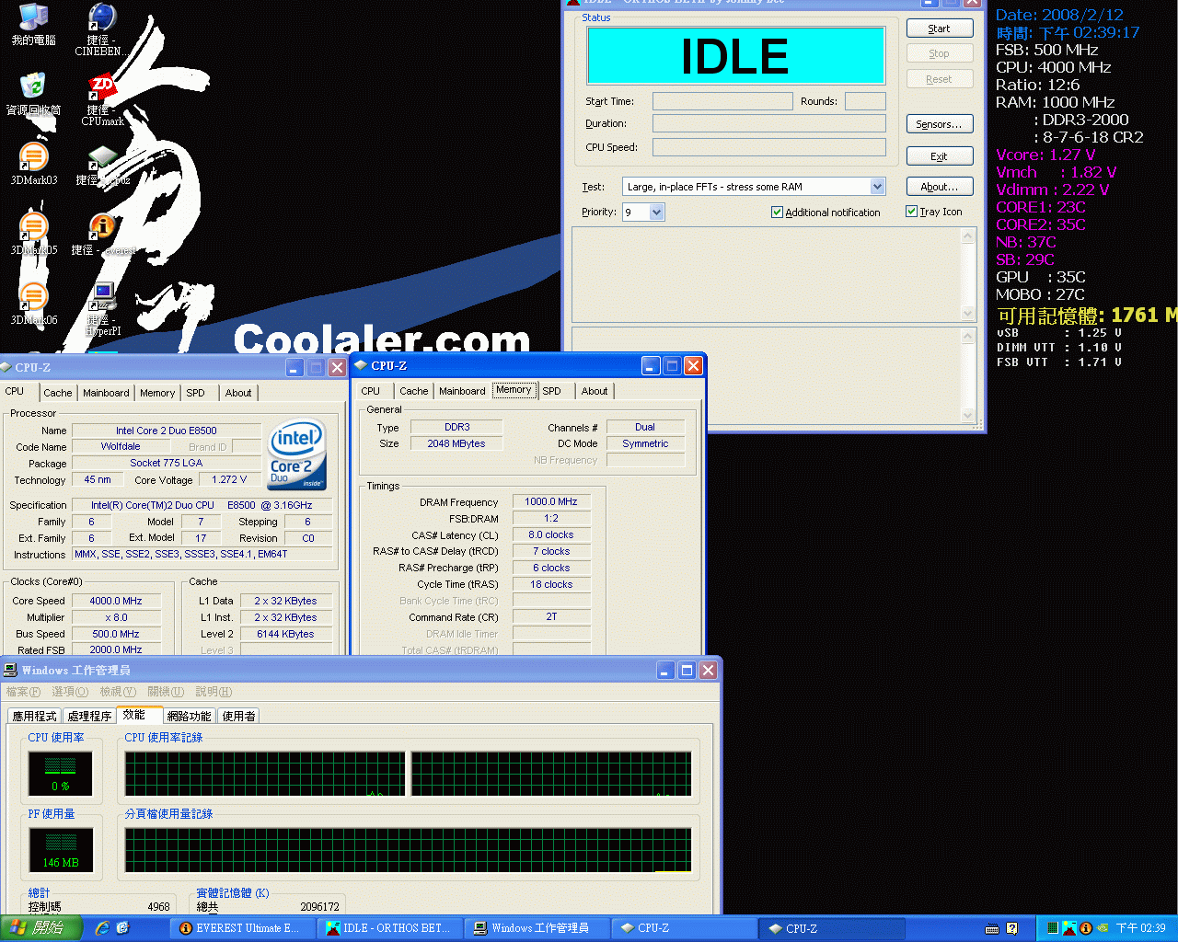The width and height of the screenshot is (1178, 942).
Task: Open the My Computer (我的電腦) desktop icon
Action: coord(33,24)
